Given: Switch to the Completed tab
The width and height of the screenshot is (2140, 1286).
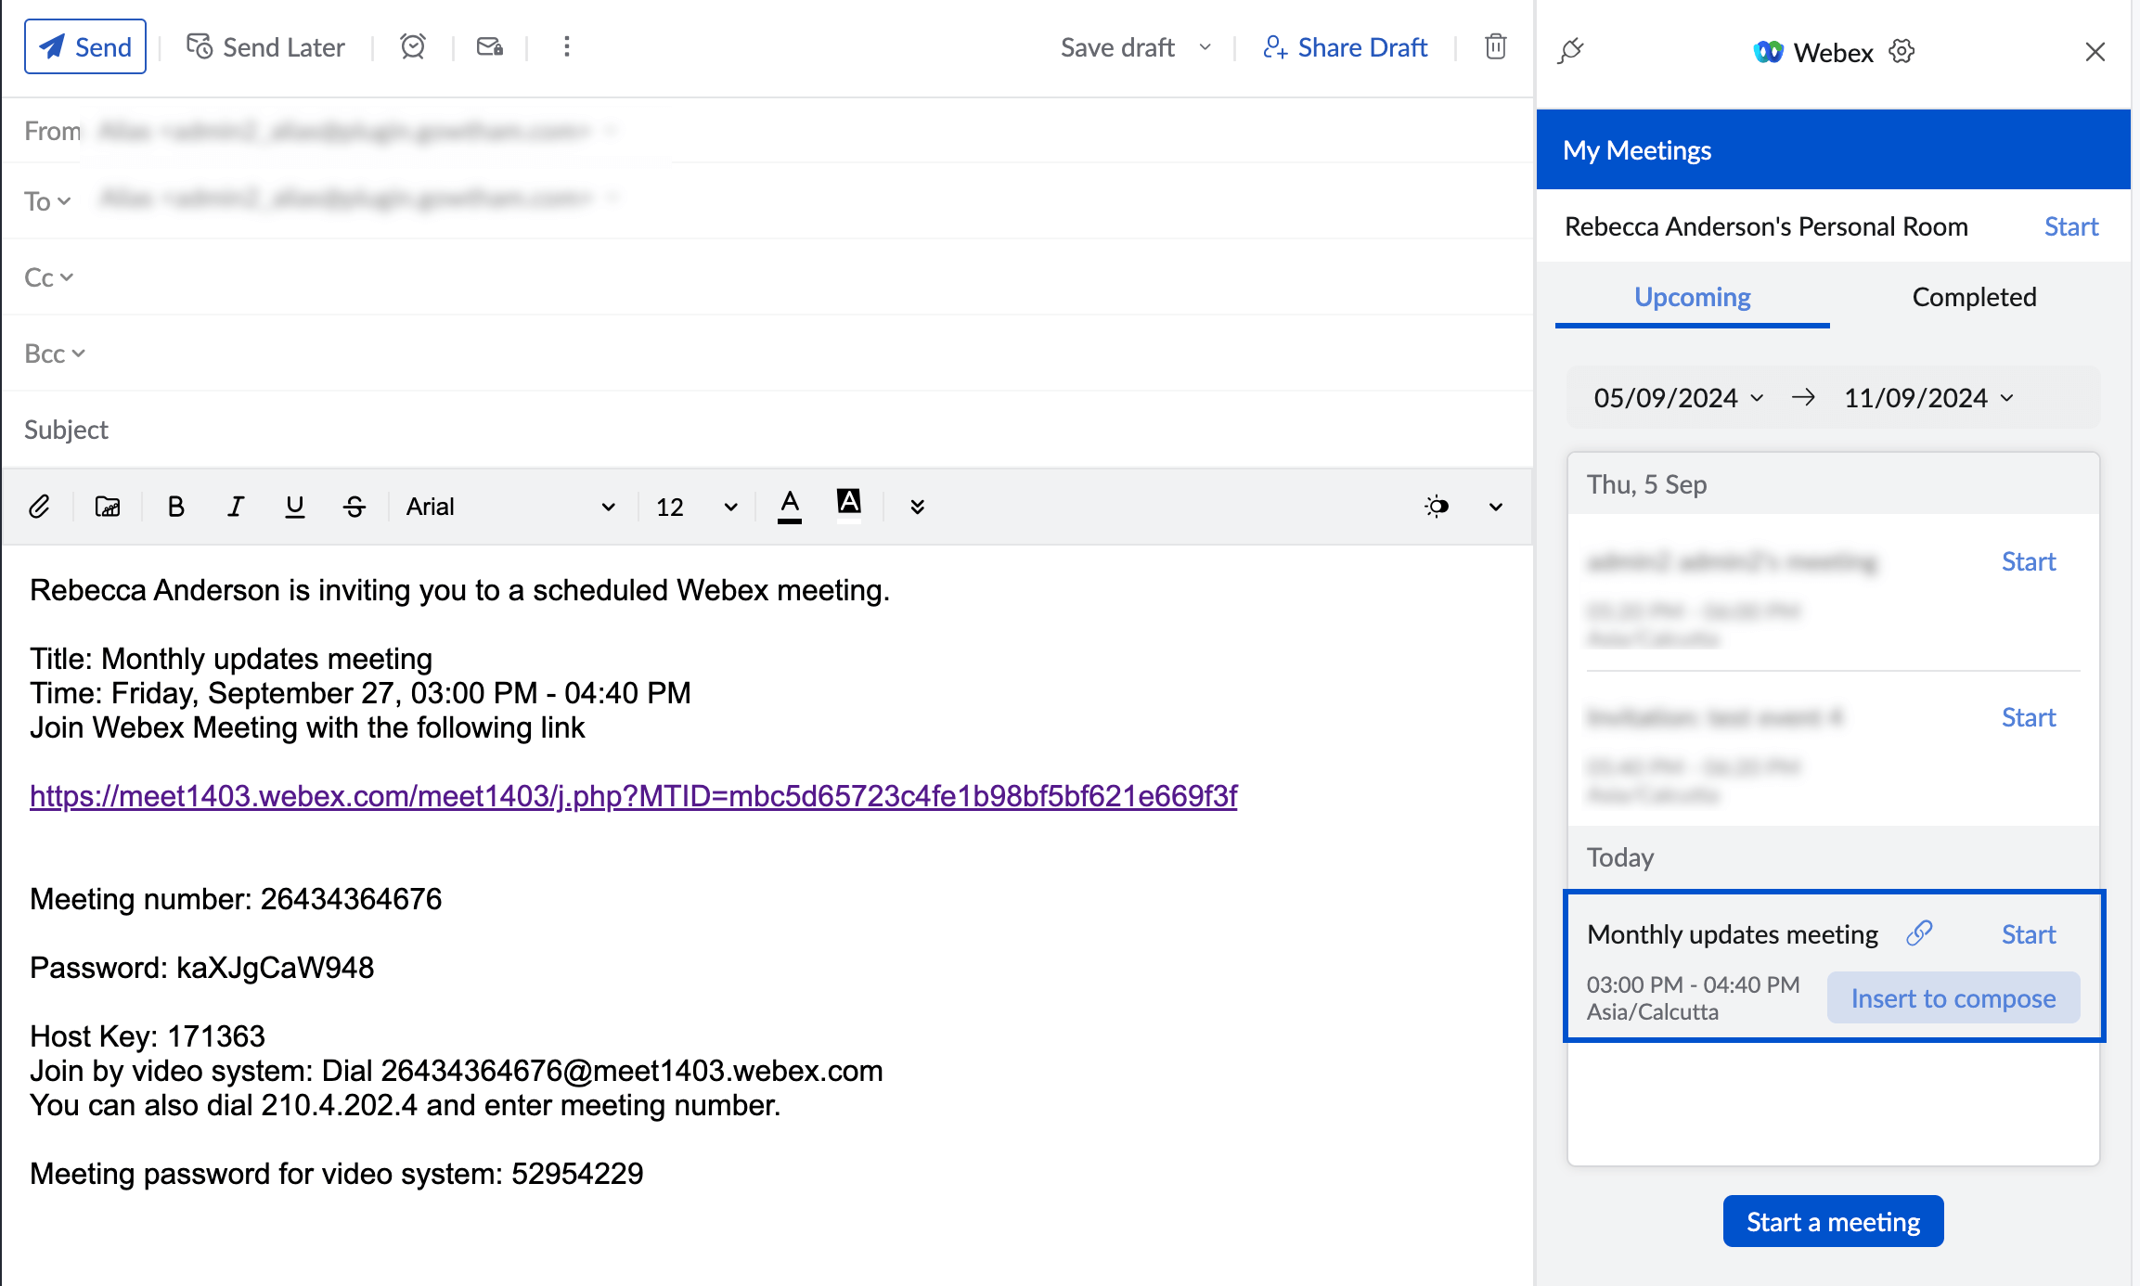Looking at the screenshot, I should (x=1974, y=297).
